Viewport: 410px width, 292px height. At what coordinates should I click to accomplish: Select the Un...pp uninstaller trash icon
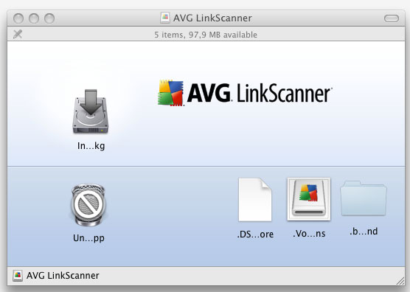tap(88, 205)
